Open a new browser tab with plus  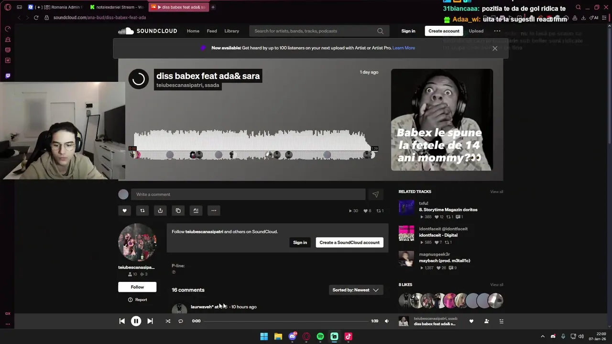click(x=213, y=7)
